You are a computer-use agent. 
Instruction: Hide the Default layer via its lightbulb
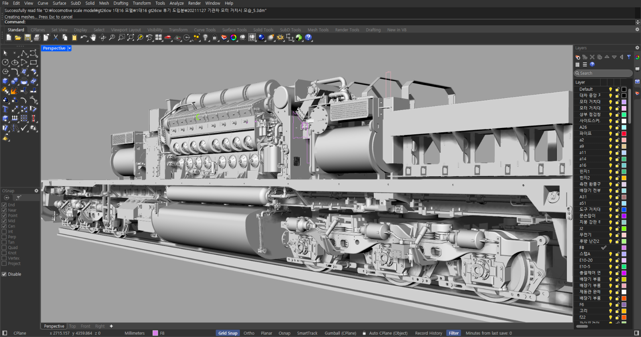pyautogui.click(x=611, y=90)
